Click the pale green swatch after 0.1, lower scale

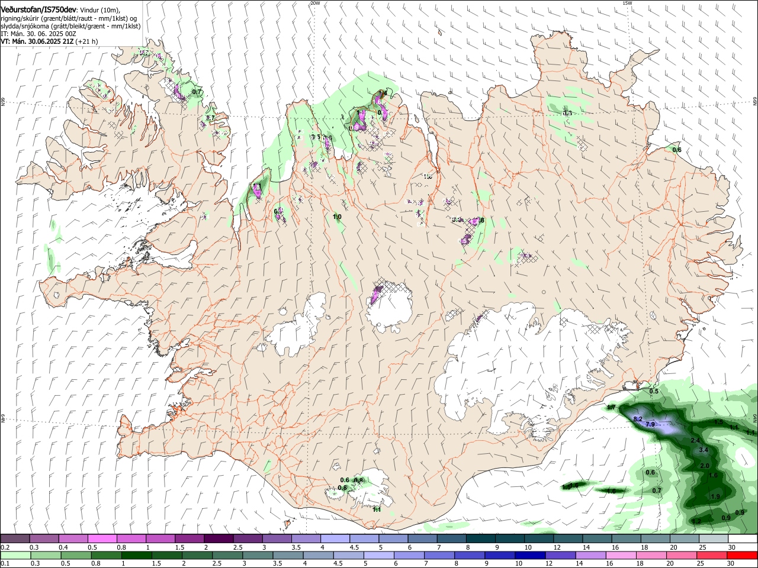click(15, 555)
